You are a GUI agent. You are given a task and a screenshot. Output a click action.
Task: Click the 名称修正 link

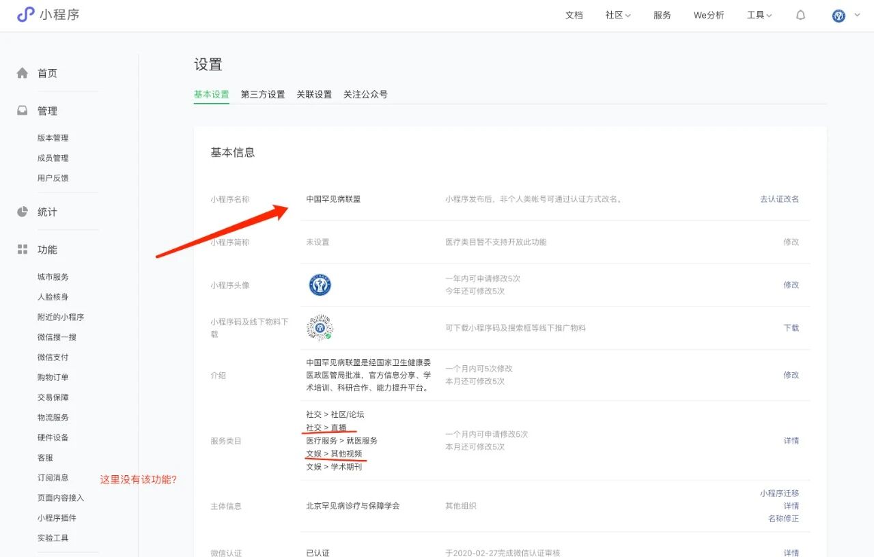click(784, 518)
